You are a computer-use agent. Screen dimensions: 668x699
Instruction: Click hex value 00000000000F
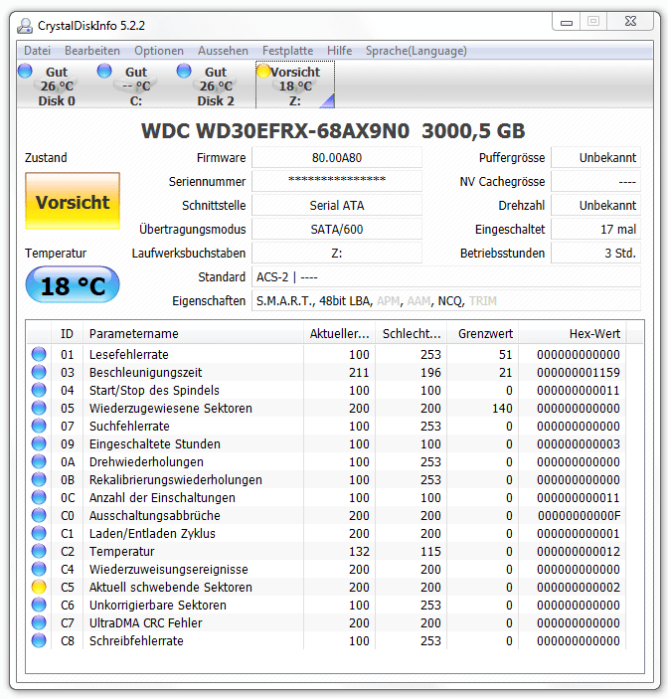click(x=579, y=516)
